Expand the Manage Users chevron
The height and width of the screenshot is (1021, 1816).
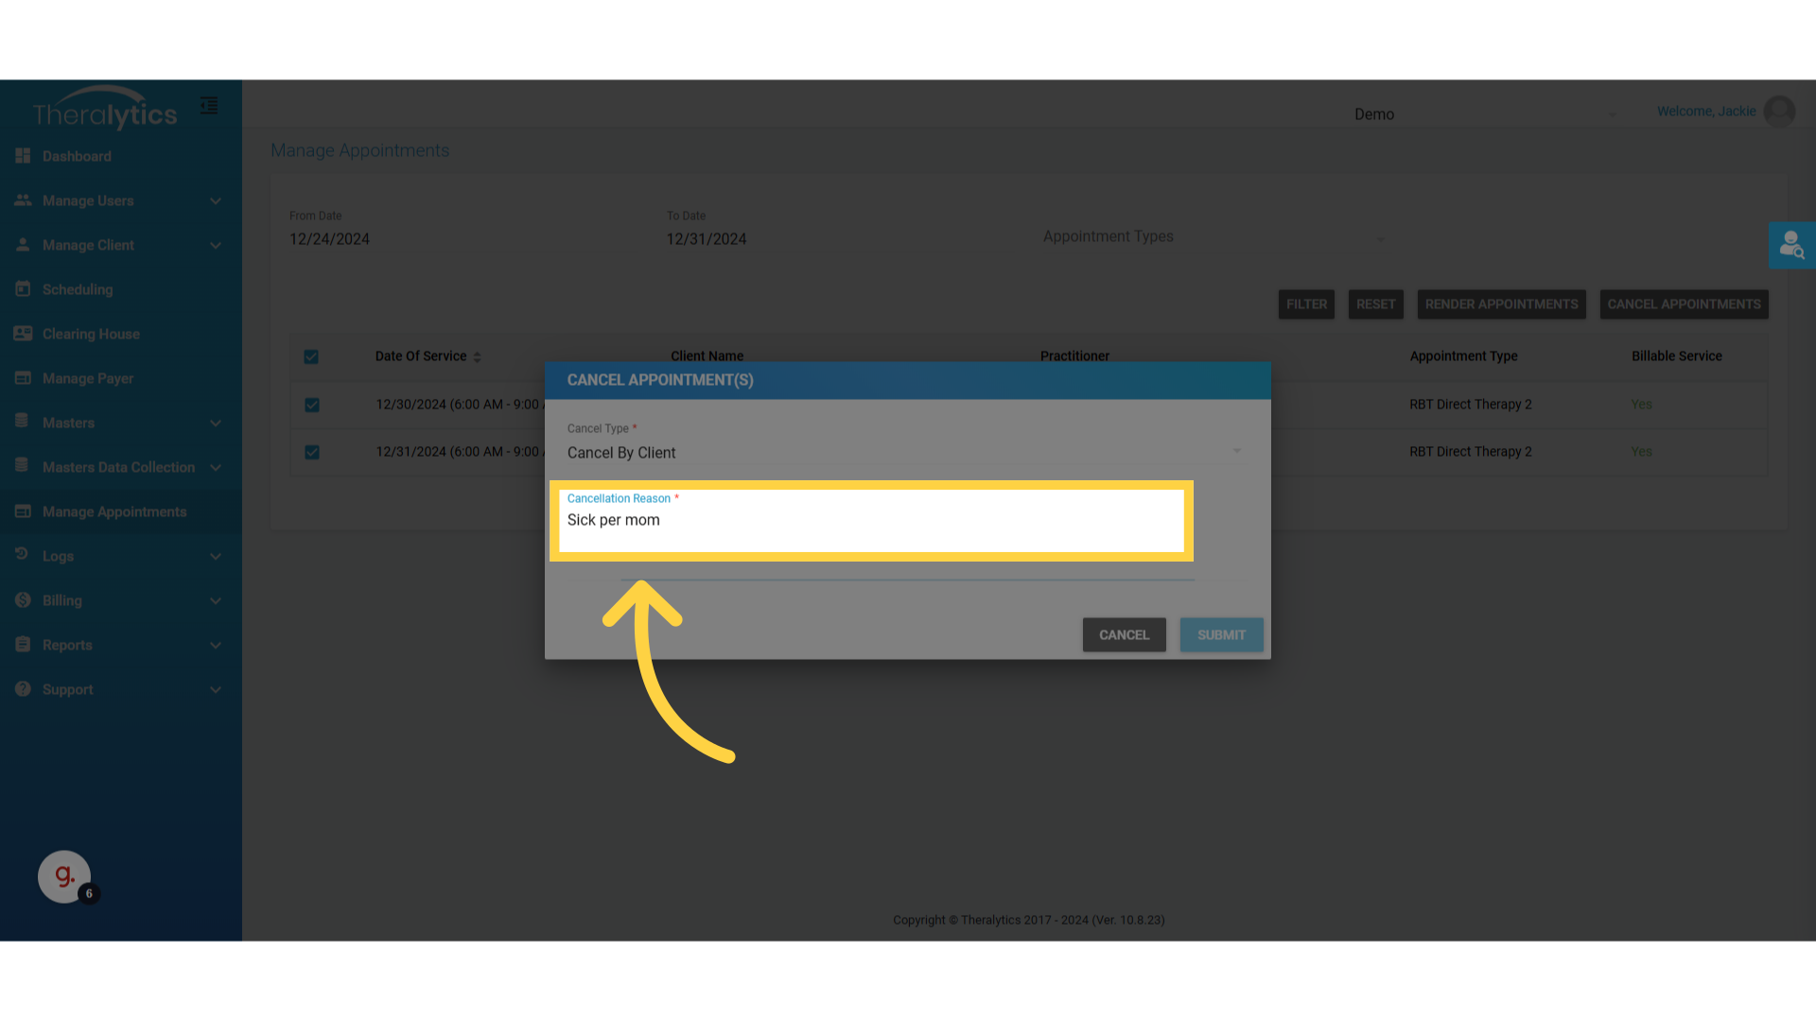point(216,201)
